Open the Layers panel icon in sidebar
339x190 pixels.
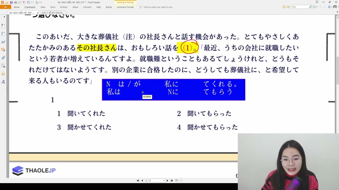(x=3, y=42)
